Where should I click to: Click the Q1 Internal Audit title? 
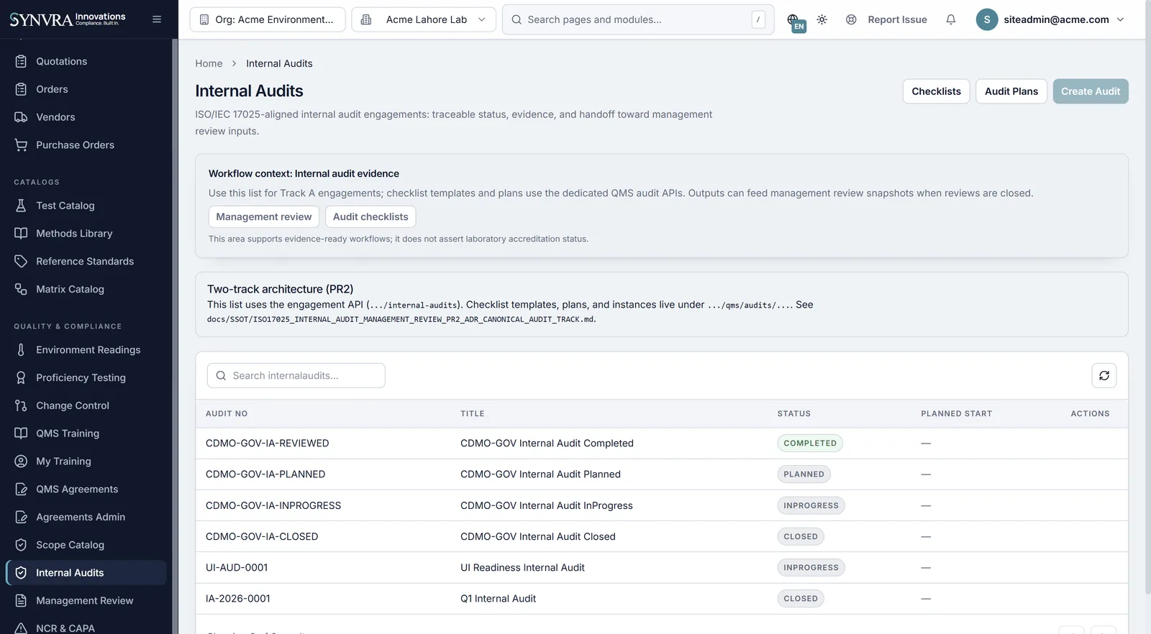[x=498, y=599]
